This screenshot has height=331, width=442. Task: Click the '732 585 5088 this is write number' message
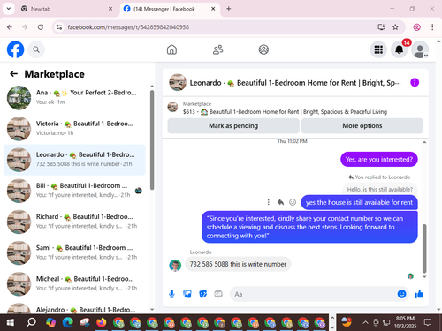[238, 264]
